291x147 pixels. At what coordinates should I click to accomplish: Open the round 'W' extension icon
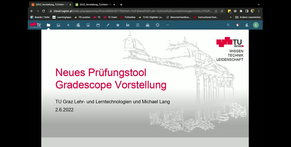(x=235, y=11)
